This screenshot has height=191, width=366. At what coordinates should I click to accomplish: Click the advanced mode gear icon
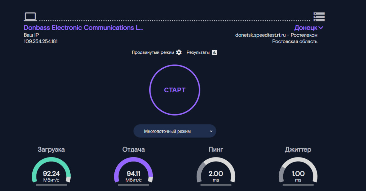pos(179,52)
